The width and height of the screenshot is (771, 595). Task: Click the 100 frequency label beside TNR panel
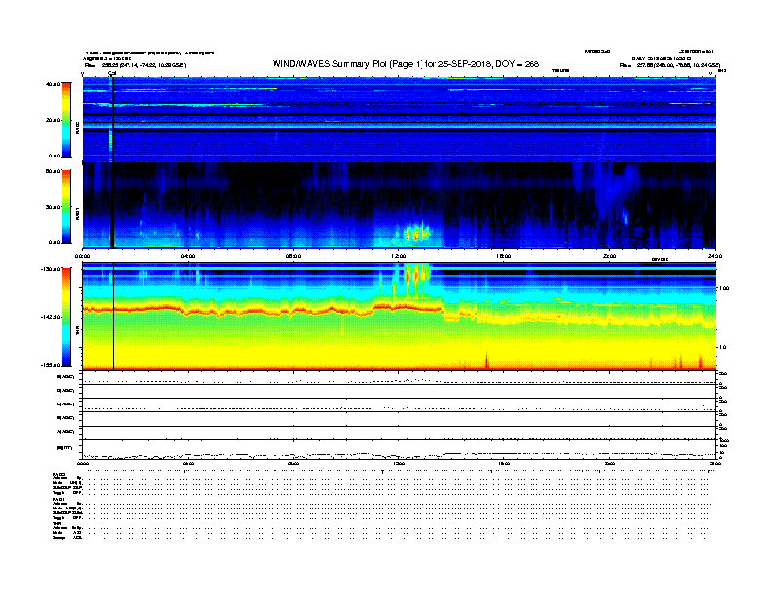724,288
